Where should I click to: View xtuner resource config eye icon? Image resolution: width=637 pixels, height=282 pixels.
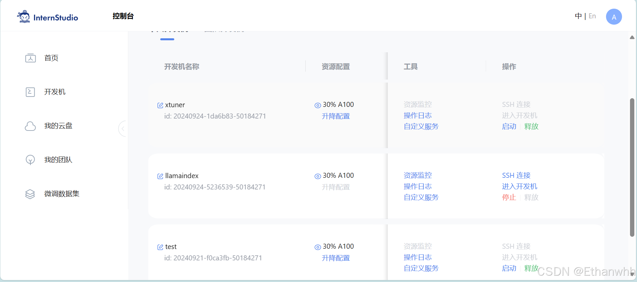point(318,105)
